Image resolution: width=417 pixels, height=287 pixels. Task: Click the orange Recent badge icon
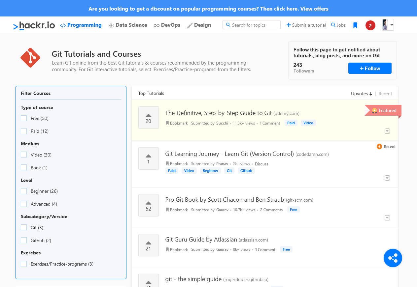pos(379,147)
